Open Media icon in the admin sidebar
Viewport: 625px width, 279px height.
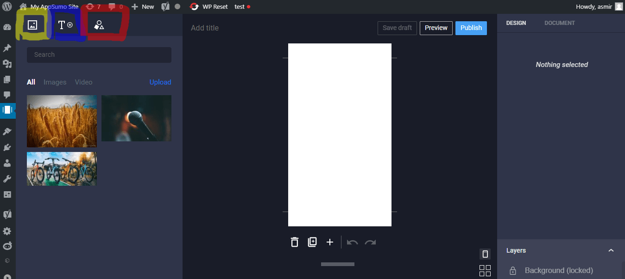pos(7,64)
